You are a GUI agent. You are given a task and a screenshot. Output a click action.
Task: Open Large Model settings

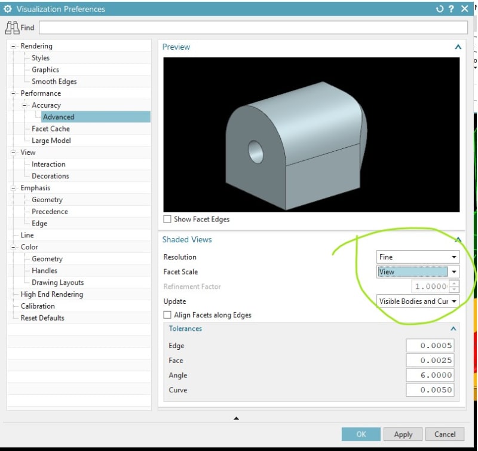[51, 141]
